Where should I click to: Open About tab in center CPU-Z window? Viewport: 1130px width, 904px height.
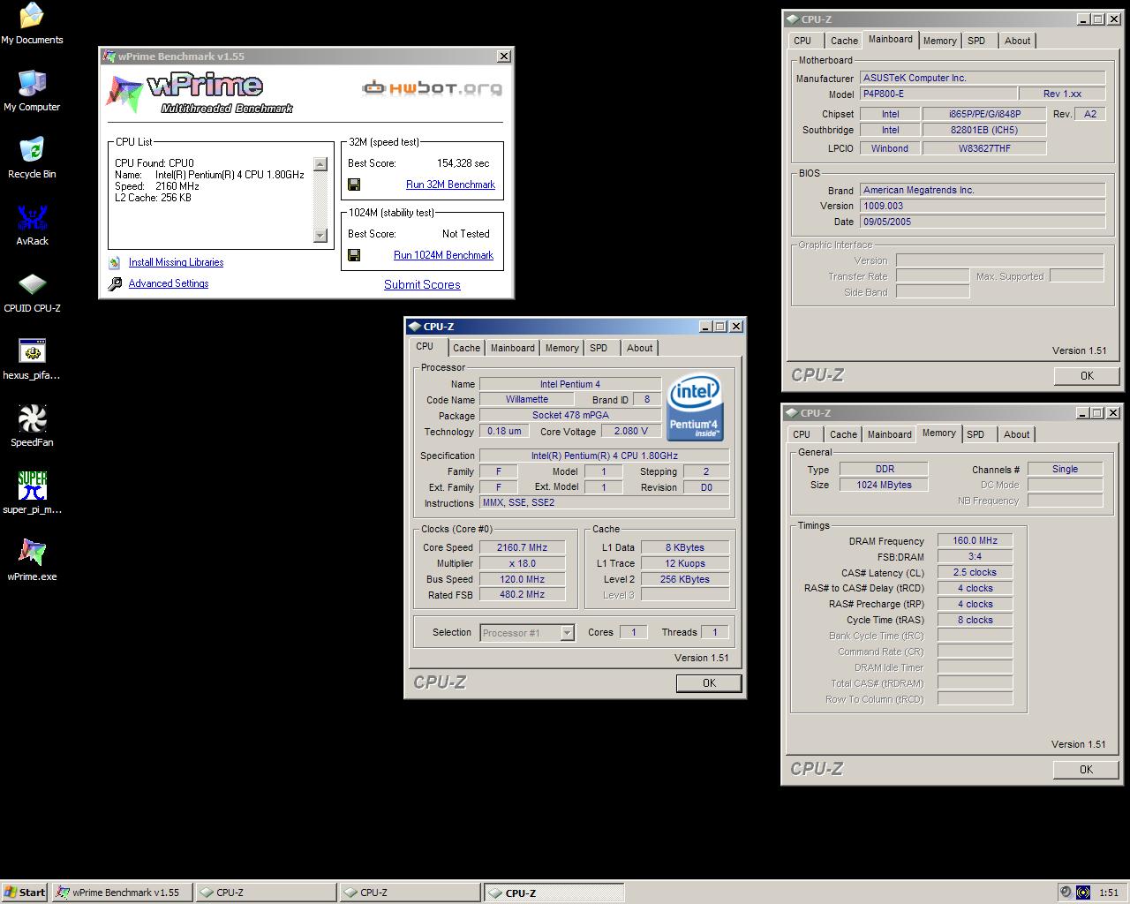pyautogui.click(x=639, y=348)
